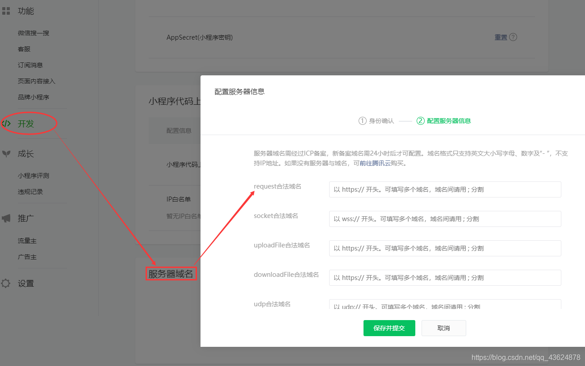Click the socket合法域名 input field
This screenshot has height=366, width=585.
445,218
